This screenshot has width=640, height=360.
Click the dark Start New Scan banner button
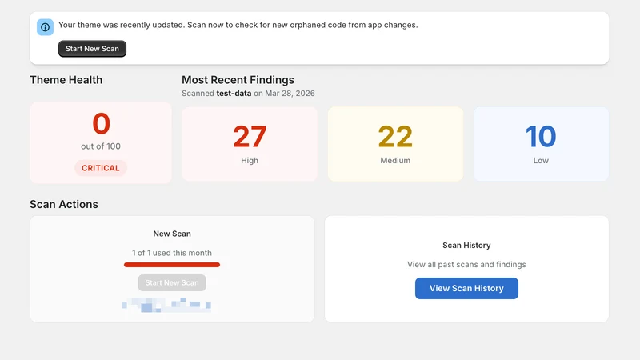click(92, 49)
